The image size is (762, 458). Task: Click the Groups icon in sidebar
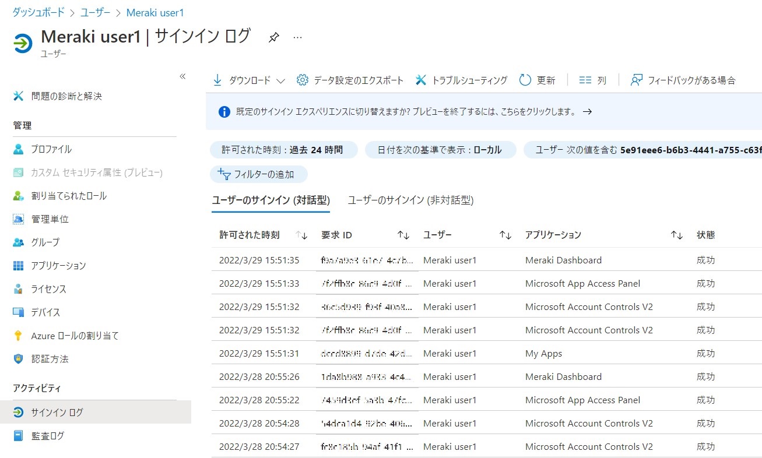[19, 242]
